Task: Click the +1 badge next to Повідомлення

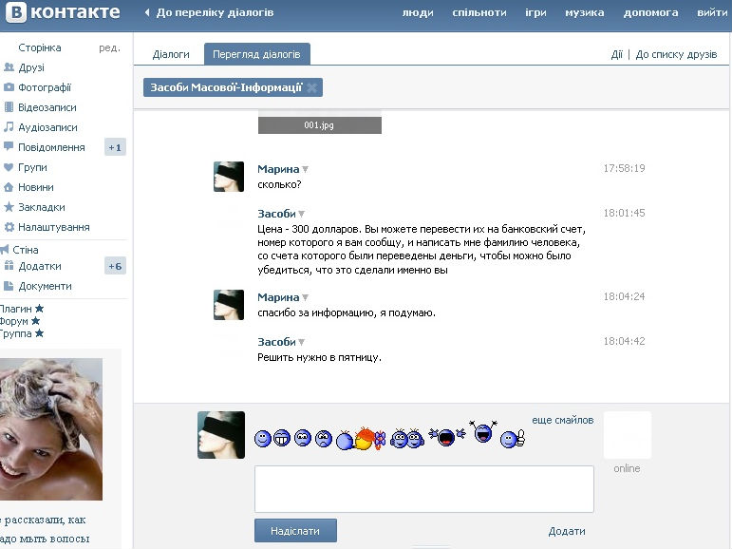Action: pos(115,147)
